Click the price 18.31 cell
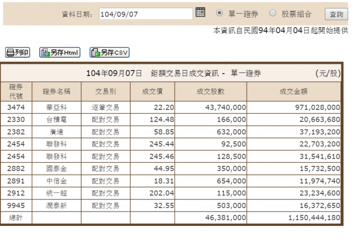Image resolution: width=363 pixels, height=245 pixels. [x=152, y=181]
